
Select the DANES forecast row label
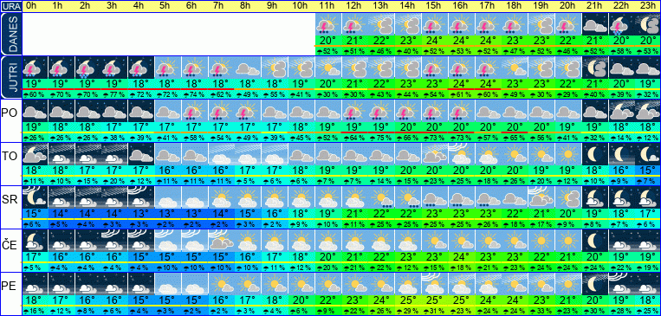(x=10, y=34)
